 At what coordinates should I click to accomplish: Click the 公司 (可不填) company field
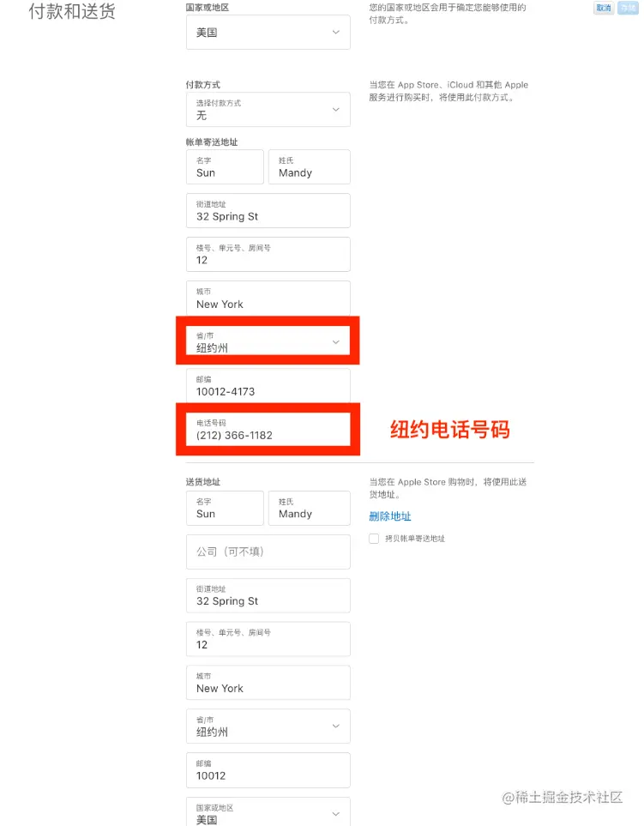point(268,552)
